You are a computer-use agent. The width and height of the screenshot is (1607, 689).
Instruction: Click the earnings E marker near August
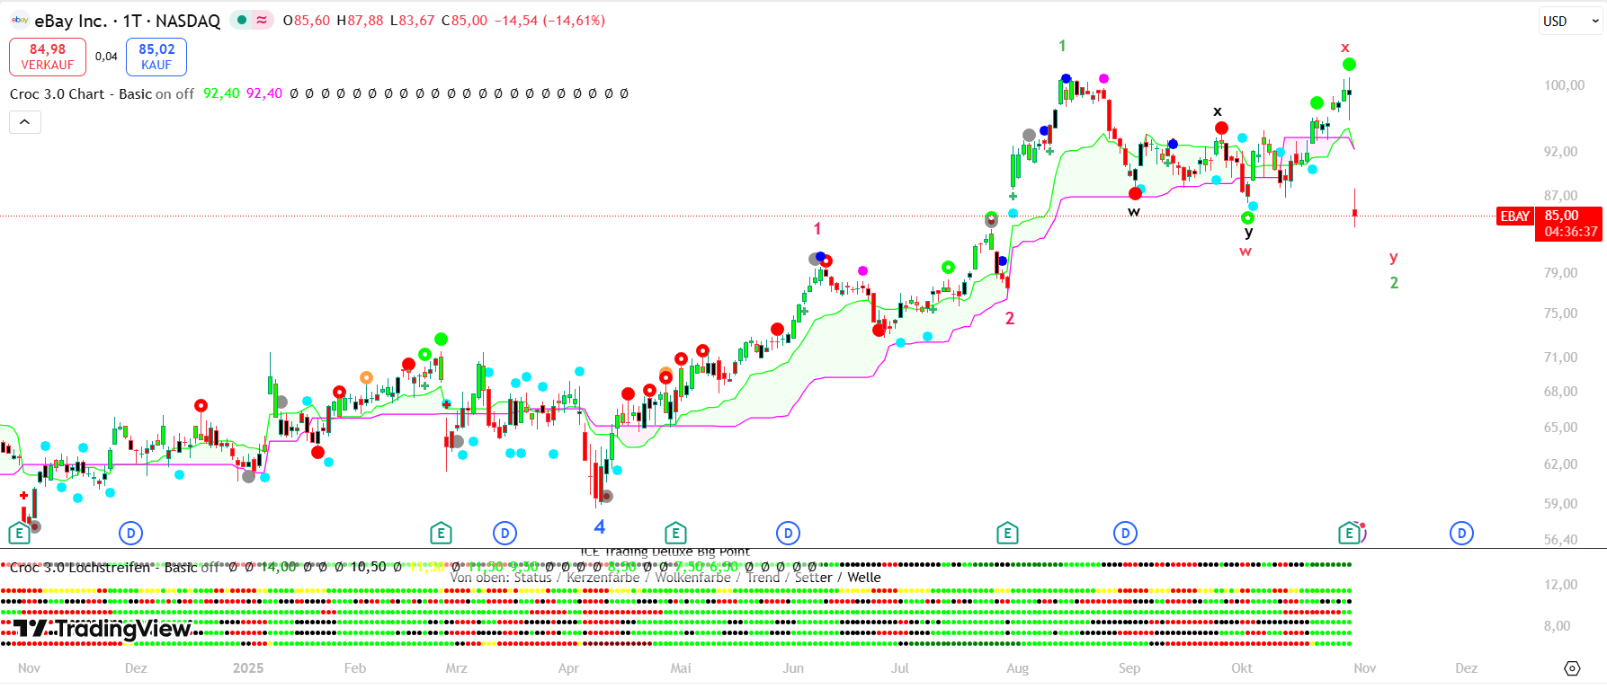click(x=1007, y=534)
